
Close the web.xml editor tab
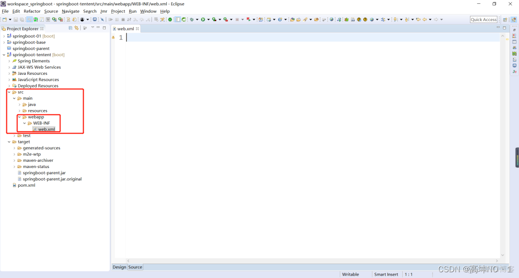[137, 29]
